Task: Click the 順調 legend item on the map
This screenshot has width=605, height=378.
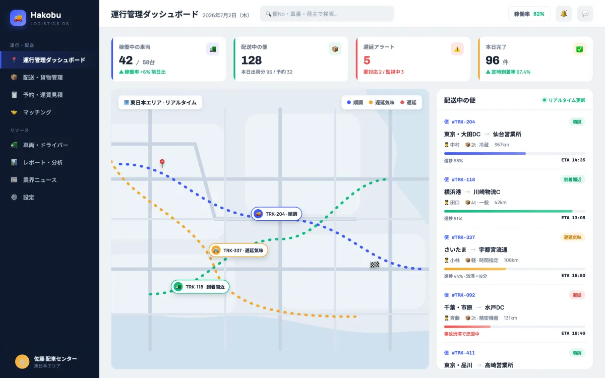Action: tap(355, 102)
